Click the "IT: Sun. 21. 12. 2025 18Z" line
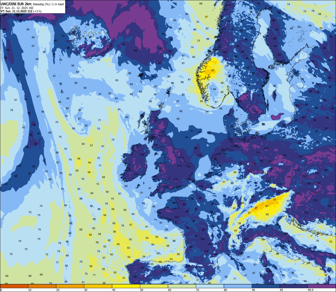Viewport: 336px width, 292px height. point(18,8)
